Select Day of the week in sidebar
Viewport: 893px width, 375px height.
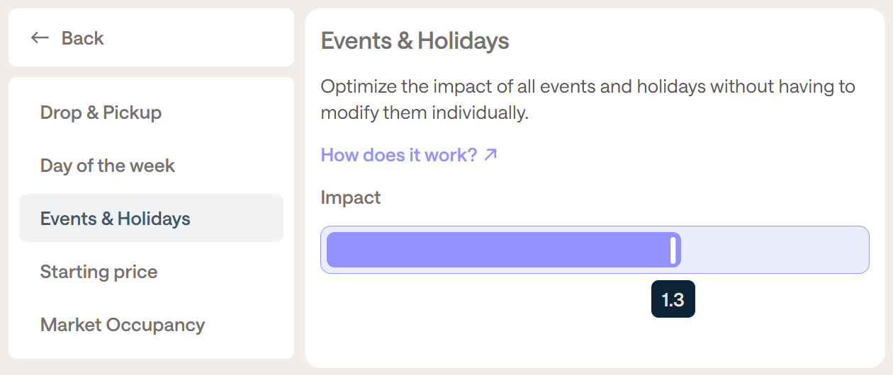click(x=107, y=166)
